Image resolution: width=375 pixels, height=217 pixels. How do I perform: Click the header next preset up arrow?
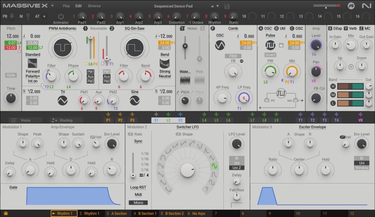coord(212,6)
